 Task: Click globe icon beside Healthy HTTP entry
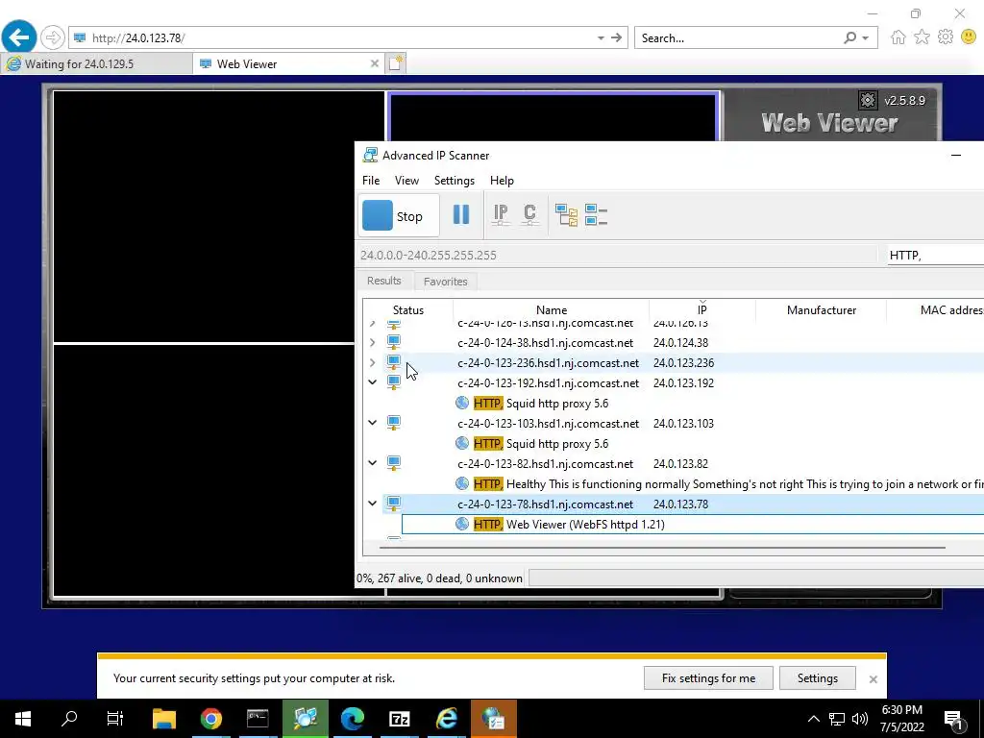(462, 483)
